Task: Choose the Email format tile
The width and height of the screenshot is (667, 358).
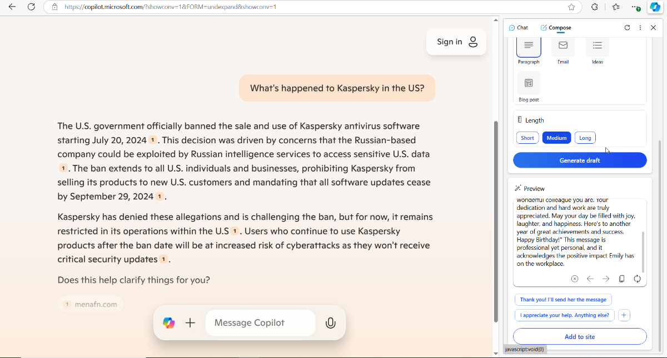Action: coord(563,51)
